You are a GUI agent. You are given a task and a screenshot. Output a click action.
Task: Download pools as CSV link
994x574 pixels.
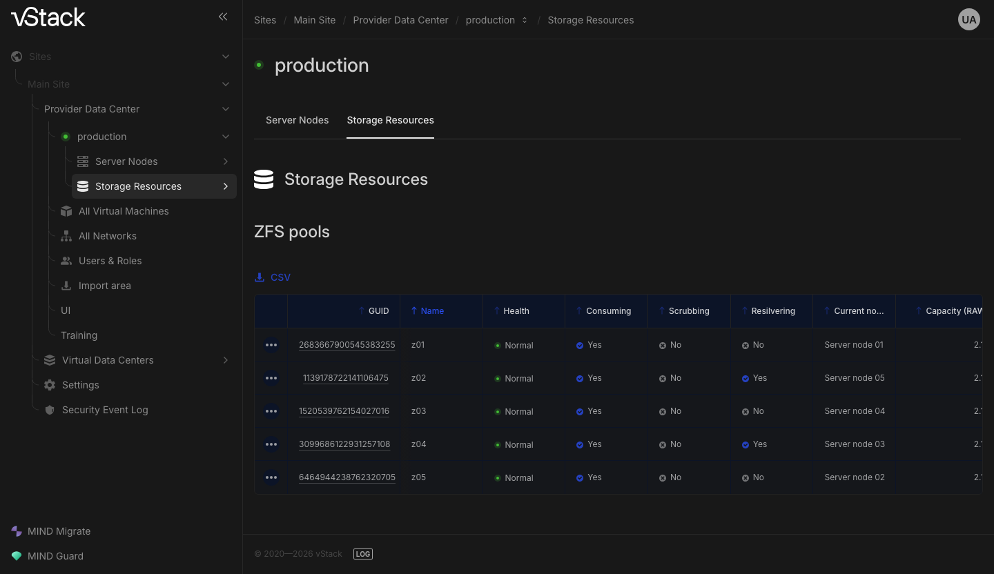tap(273, 277)
